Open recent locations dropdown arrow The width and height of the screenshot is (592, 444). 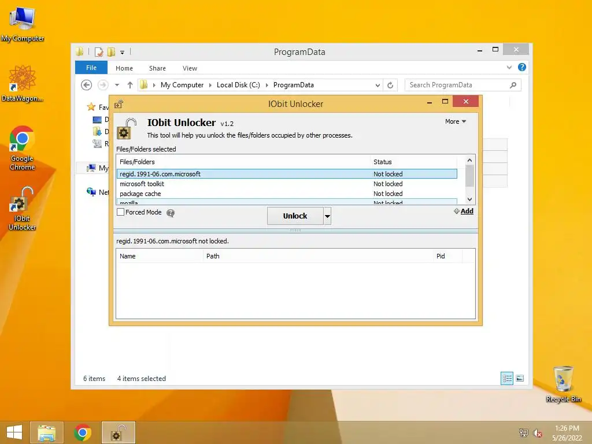point(117,85)
